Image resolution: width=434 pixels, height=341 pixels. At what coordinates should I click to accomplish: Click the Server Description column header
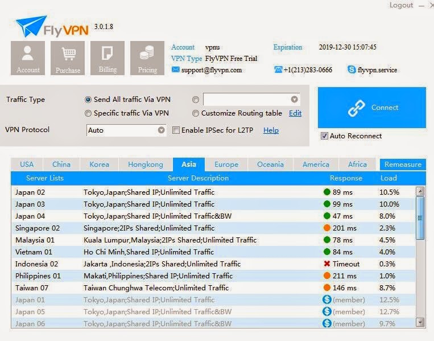[198, 178]
